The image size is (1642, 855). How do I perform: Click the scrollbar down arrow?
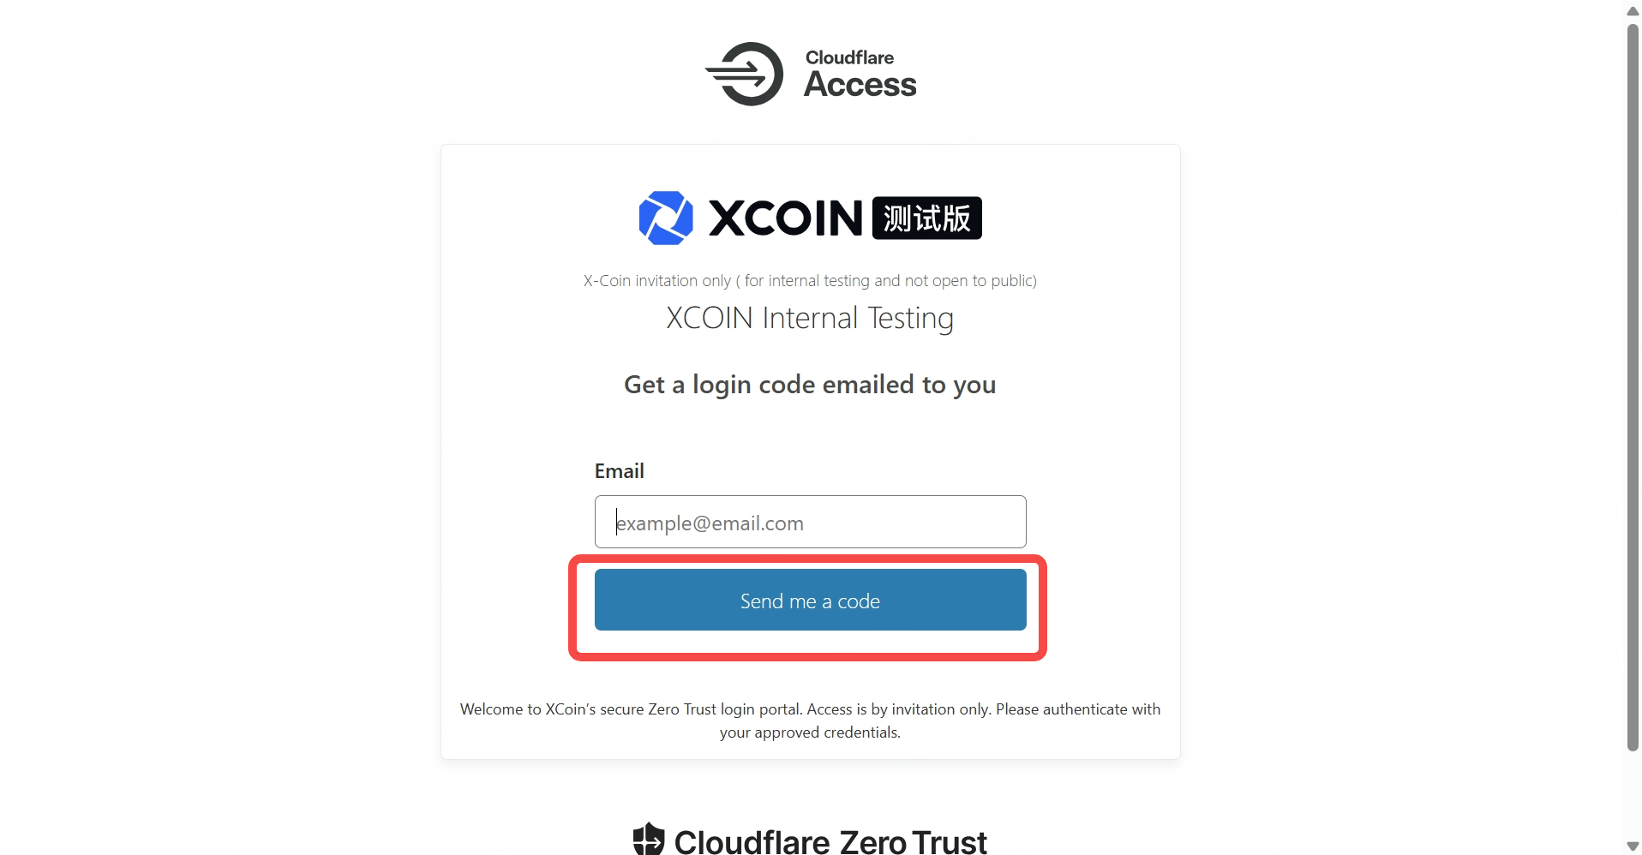coord(1633,846)
